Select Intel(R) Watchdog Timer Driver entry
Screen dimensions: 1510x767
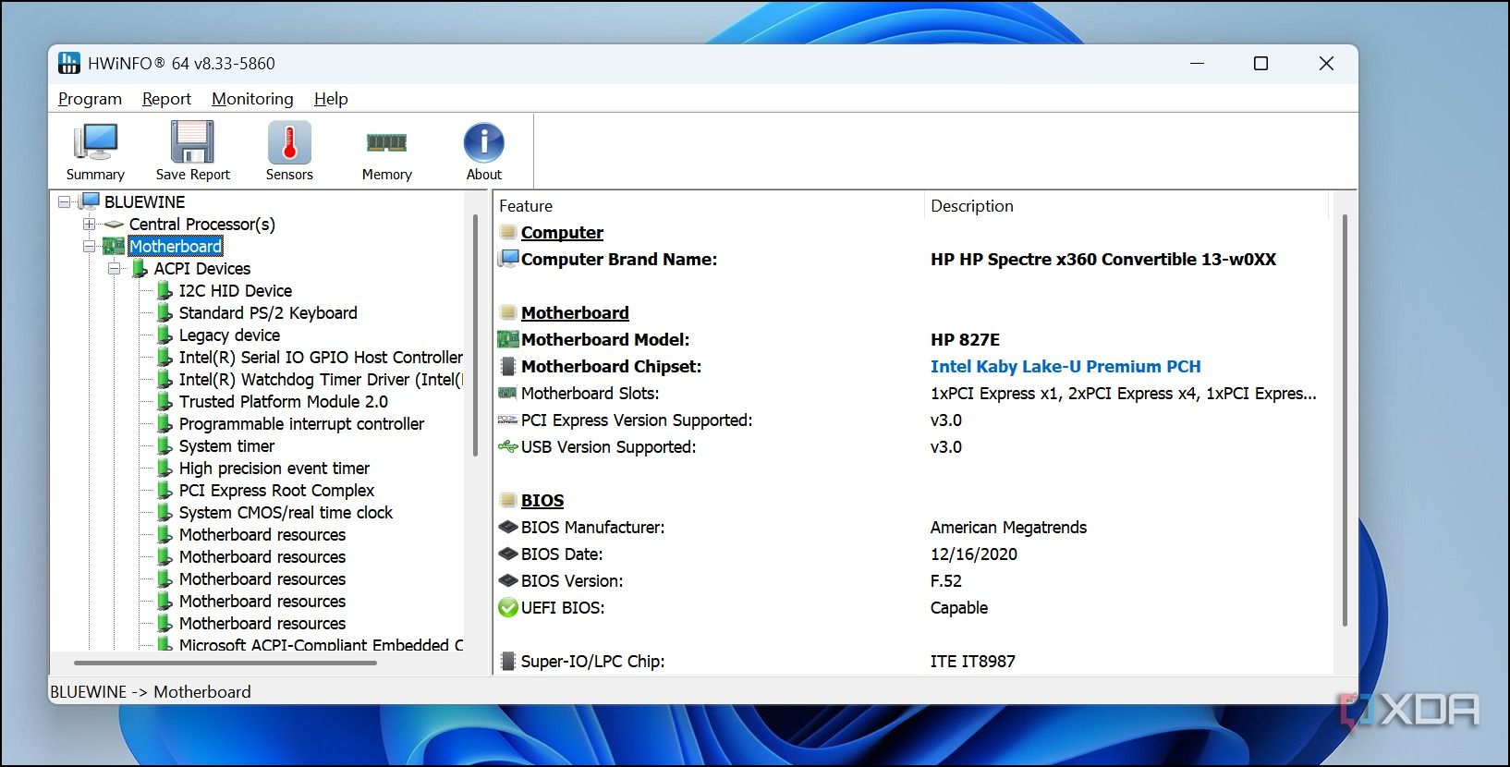tap(321, 379)
